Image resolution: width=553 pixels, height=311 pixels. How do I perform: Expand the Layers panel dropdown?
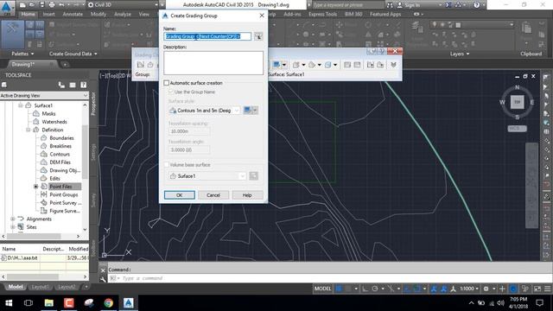[460, 54]
